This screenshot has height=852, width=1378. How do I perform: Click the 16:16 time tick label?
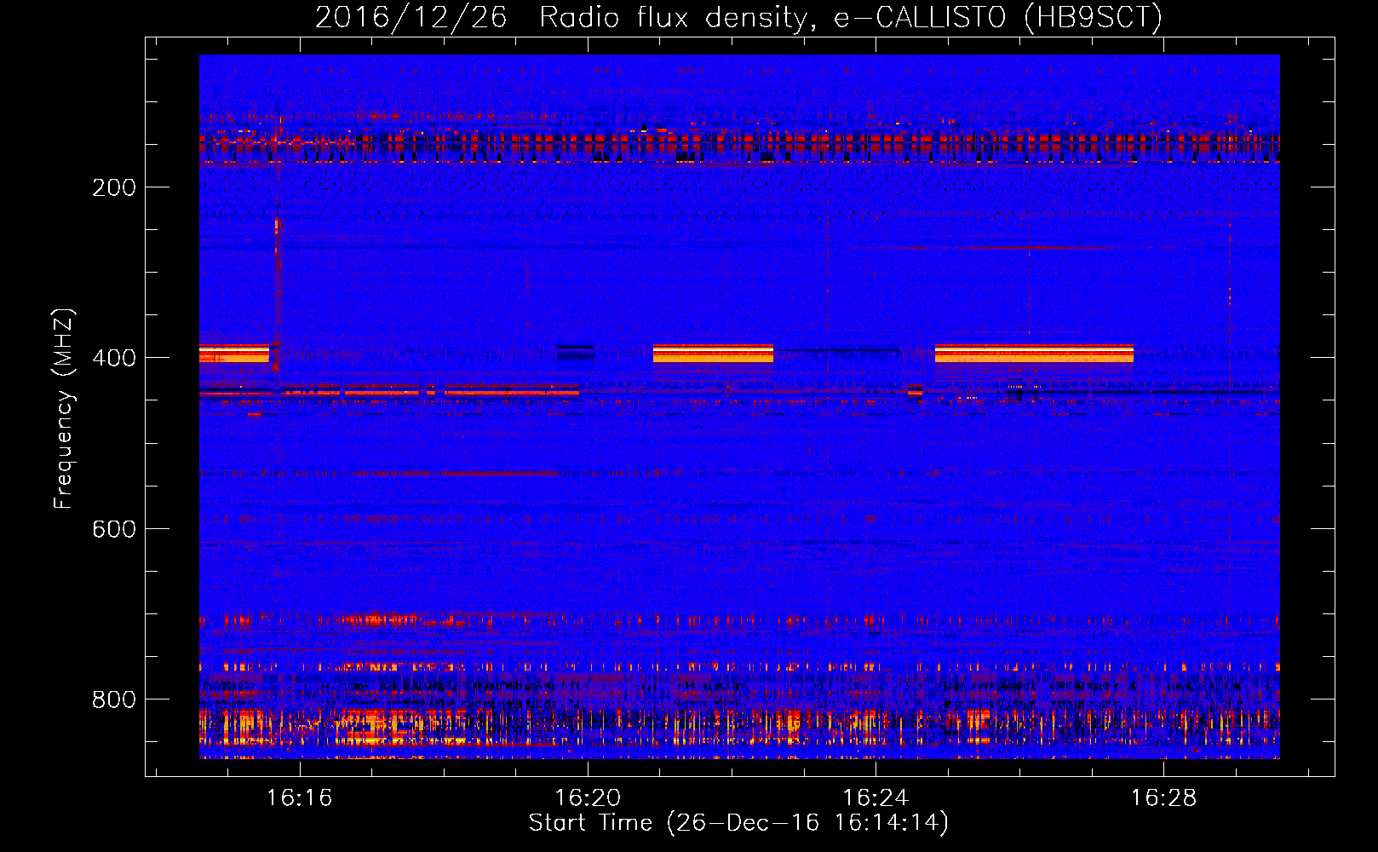pos(299,798)
